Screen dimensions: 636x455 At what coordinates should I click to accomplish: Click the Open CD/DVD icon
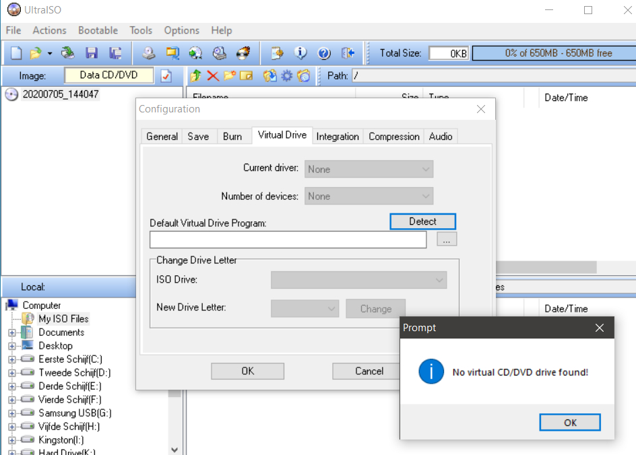click(68, 53)
